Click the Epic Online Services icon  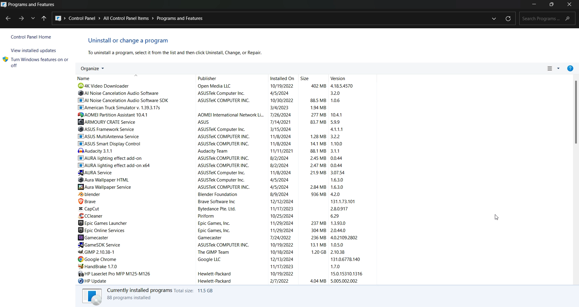click(x=81, y=230)
